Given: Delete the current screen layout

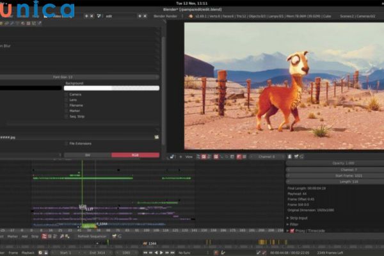Looking at the screenshot, I should coord(92,16).
